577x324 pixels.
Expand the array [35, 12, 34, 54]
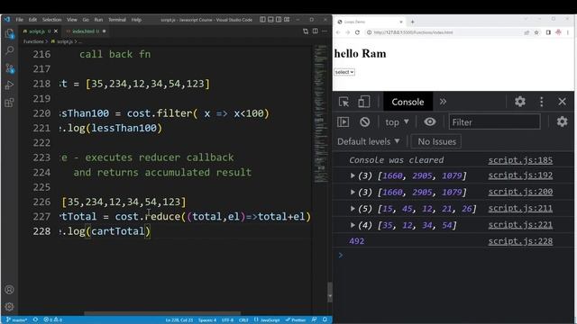[x=353, y=225]
